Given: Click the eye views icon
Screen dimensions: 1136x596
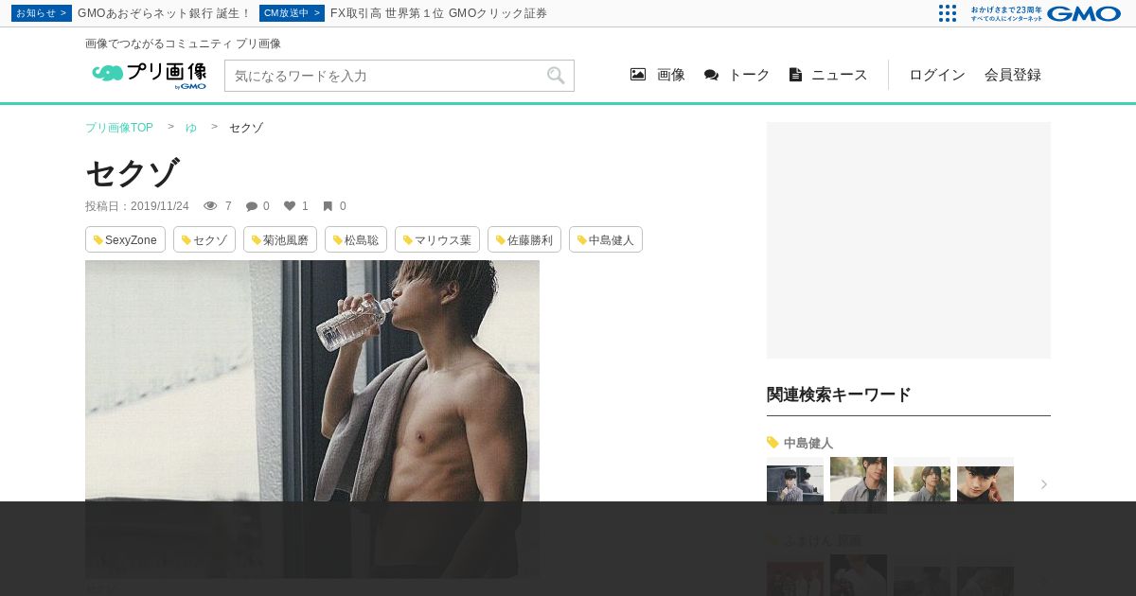Looking at the screenshot, I should tap(211, 206).
